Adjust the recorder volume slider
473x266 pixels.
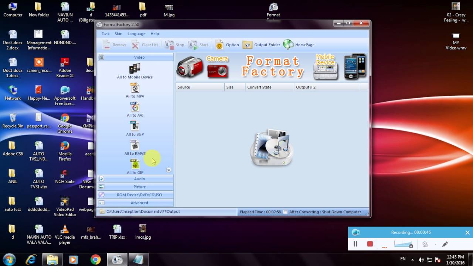403,244
